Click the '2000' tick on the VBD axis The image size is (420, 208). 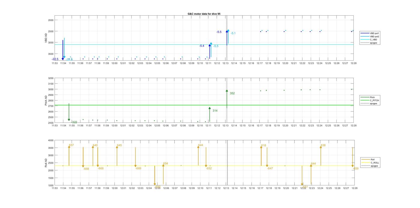pos(50,20)
